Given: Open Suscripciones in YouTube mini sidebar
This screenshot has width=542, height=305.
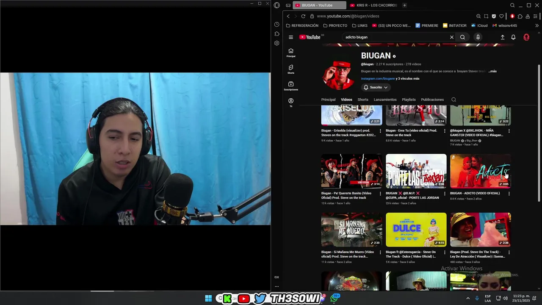Looking at the screenshot, I should (291, 86).
